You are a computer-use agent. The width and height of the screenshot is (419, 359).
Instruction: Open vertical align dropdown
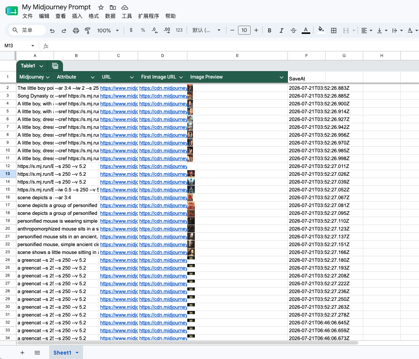382,31
